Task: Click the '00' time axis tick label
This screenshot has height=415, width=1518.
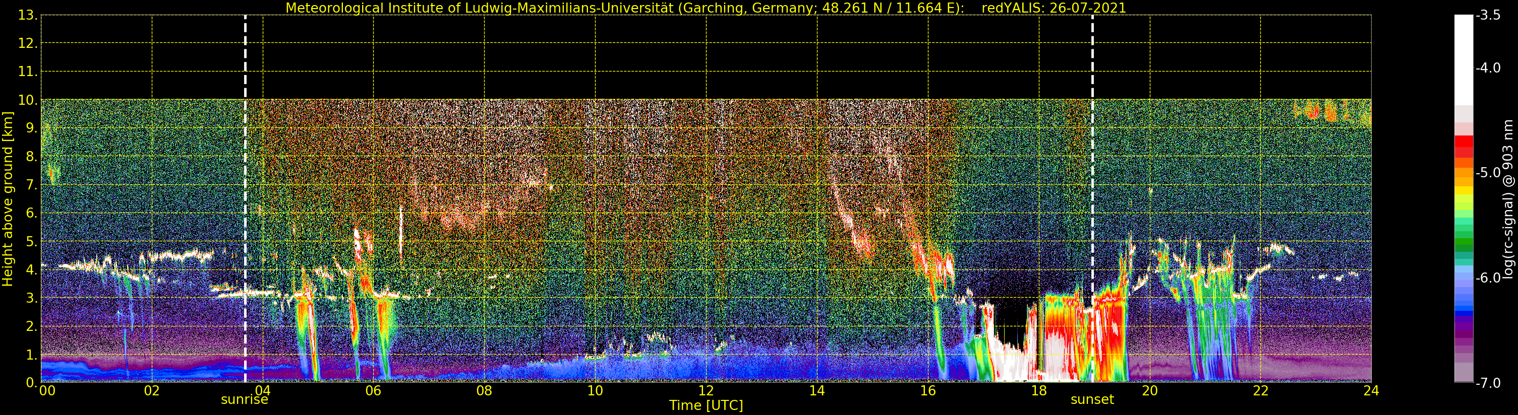Action: pyautogui.click(x=47, y=391)
